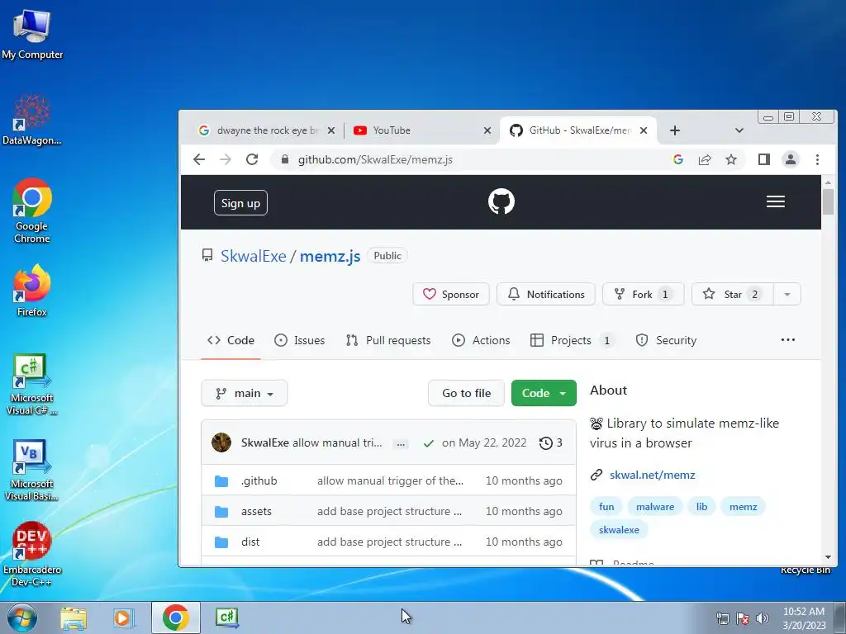
Task: Click the network tray icon
Action: [x=722, y=618]
